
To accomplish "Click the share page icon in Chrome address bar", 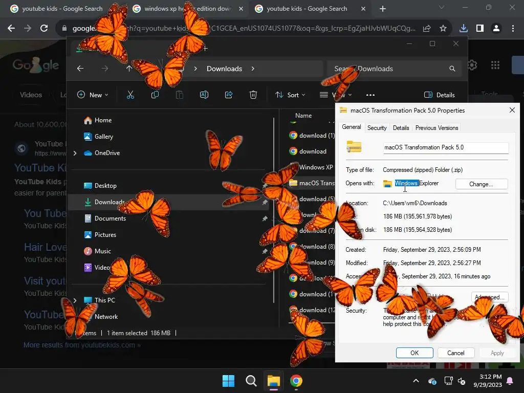I will point(427,29).
